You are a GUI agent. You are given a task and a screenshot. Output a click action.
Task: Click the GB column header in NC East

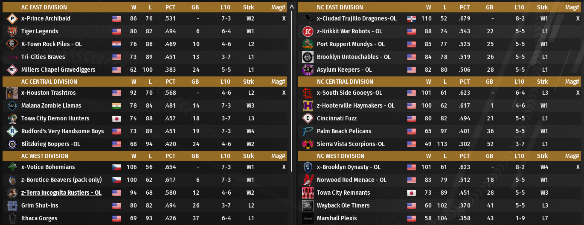click(x=489, y=7)
